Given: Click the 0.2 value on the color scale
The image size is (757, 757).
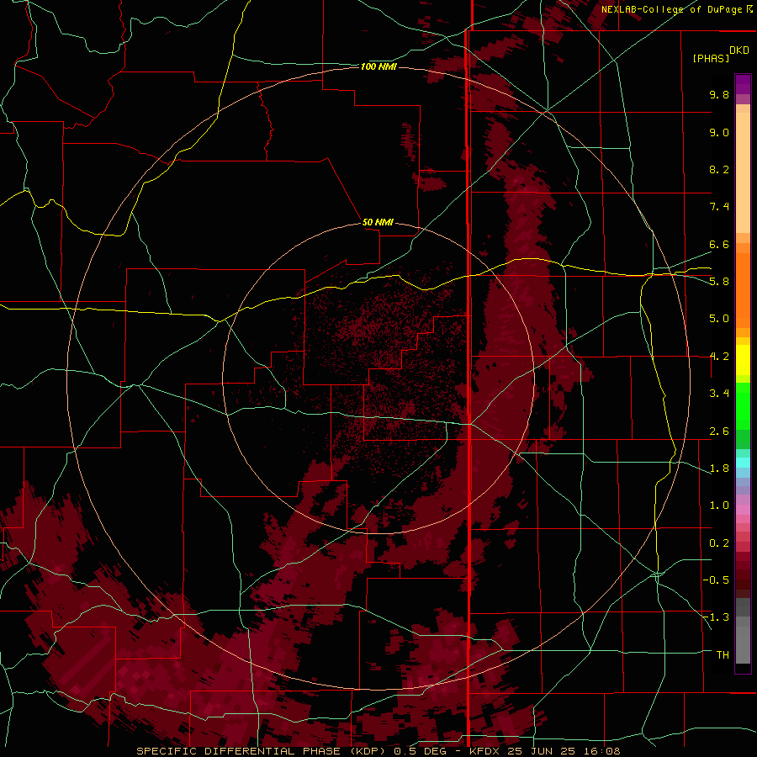Looking at the screenshot, I should (x=719, y=543).
